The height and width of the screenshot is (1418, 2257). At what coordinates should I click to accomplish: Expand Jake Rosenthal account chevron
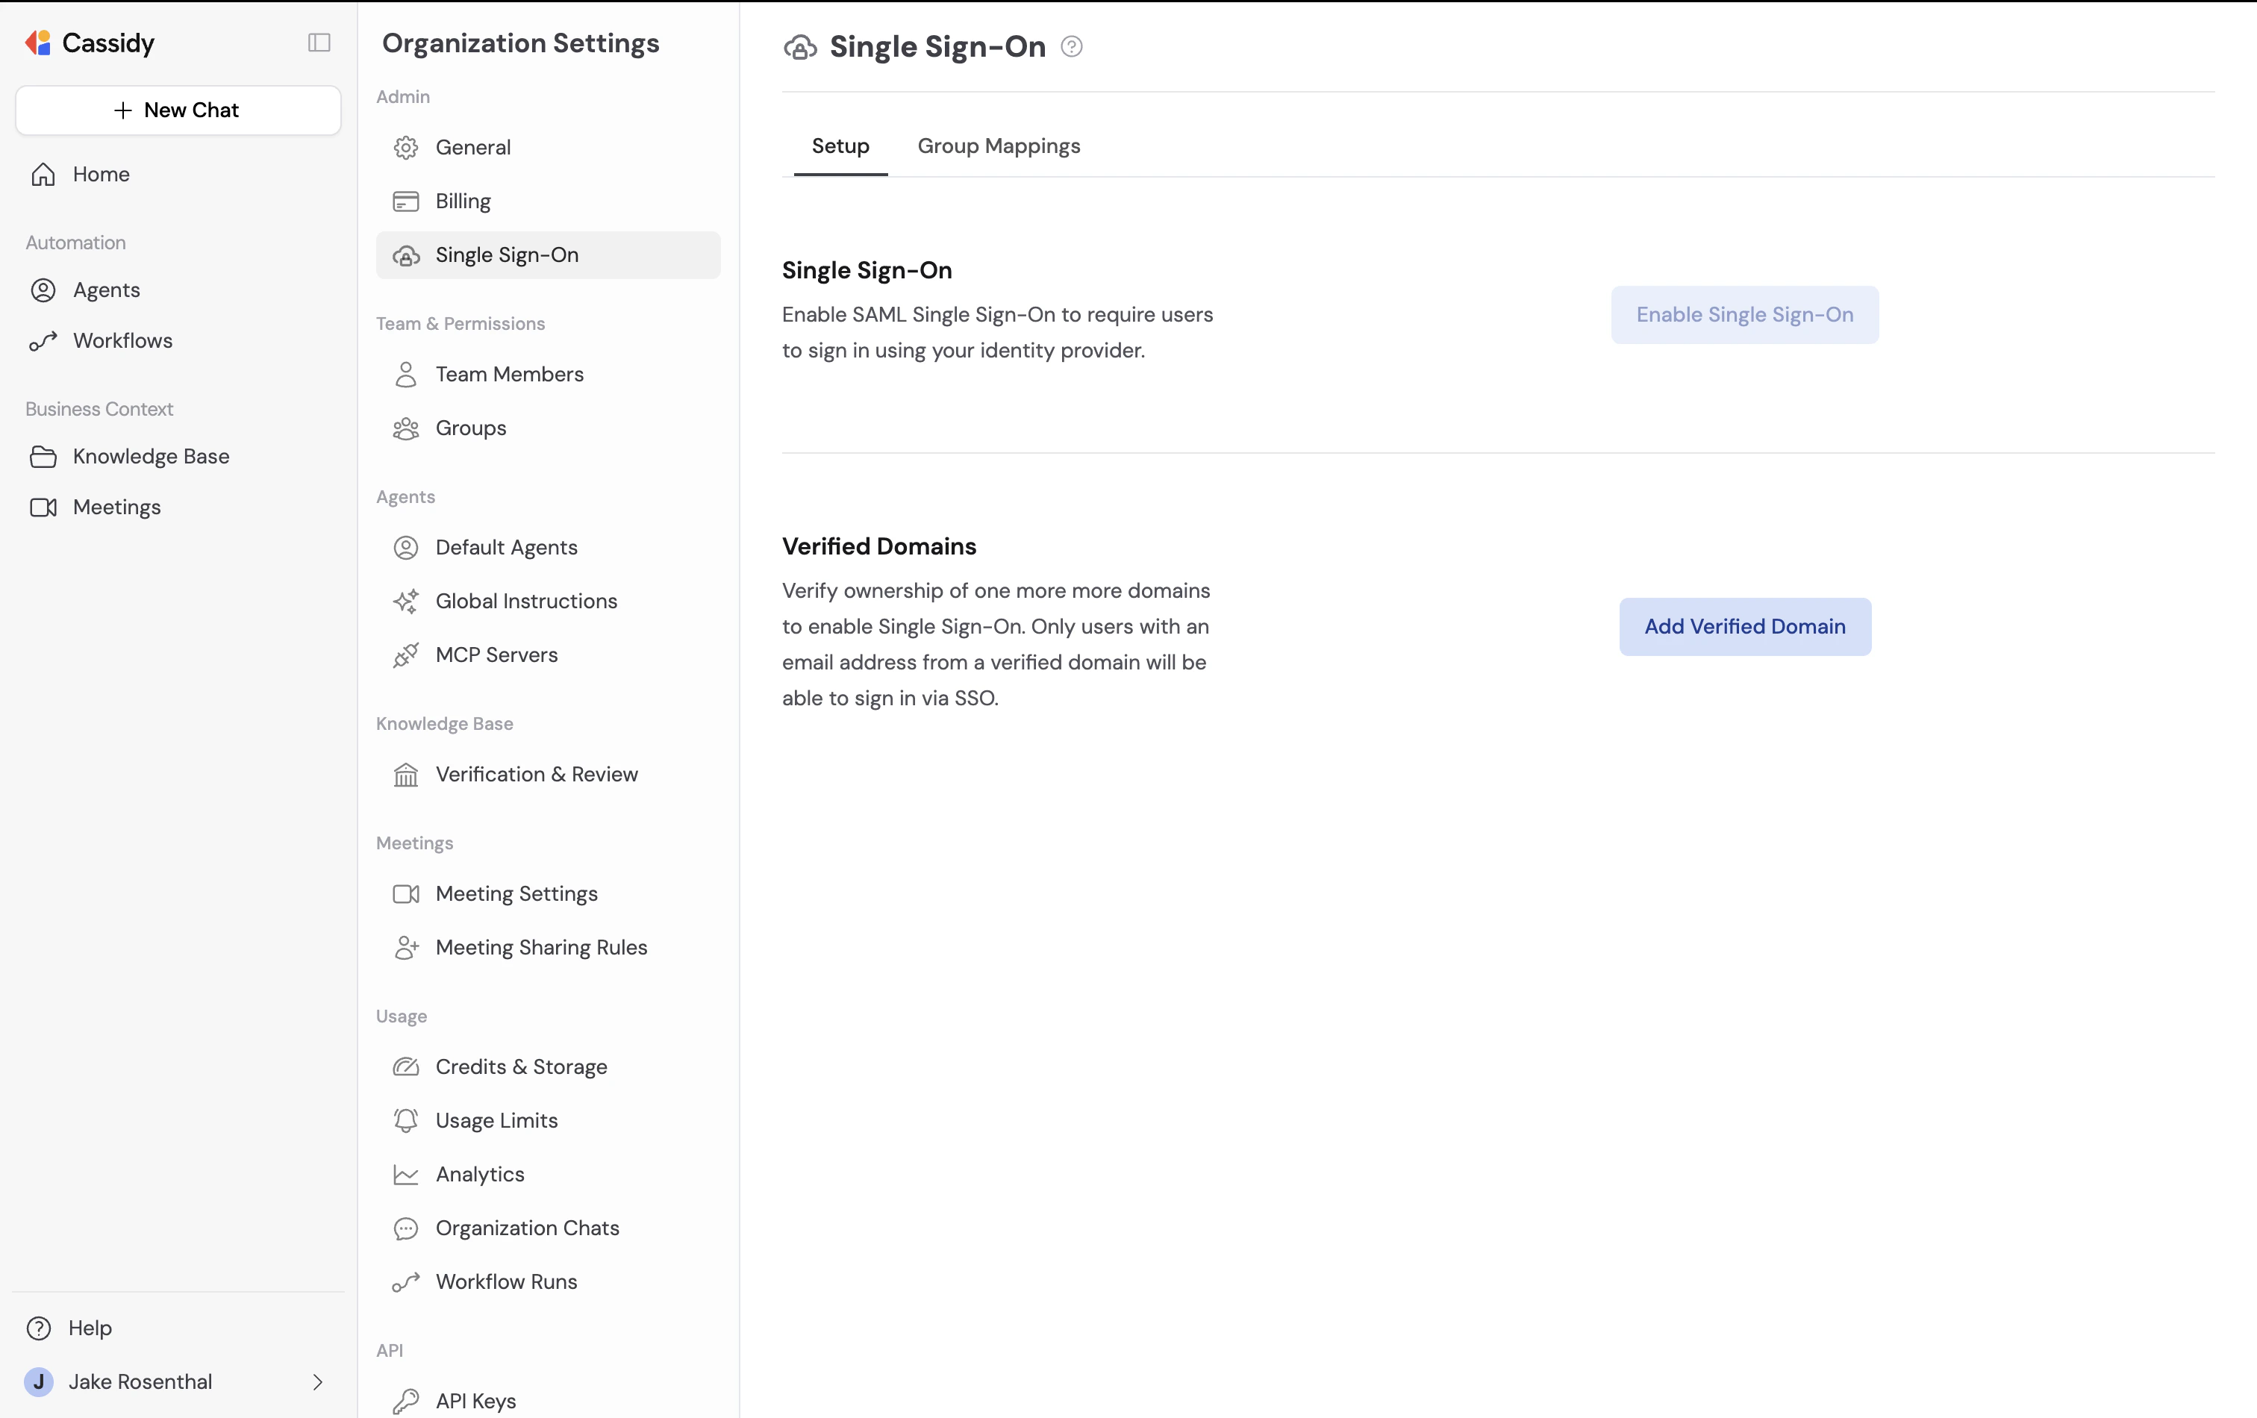click(318, 1382)
